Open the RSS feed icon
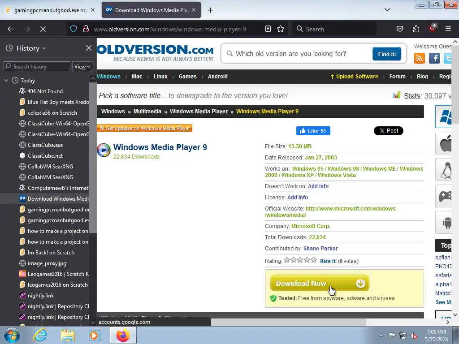This screenshot has height=344, width=459. click(419, 58)
